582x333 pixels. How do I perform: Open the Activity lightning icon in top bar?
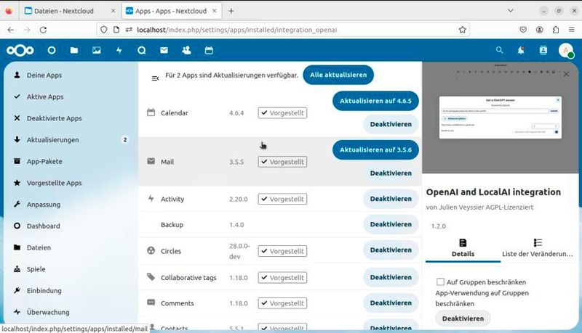tap(119, 50)
